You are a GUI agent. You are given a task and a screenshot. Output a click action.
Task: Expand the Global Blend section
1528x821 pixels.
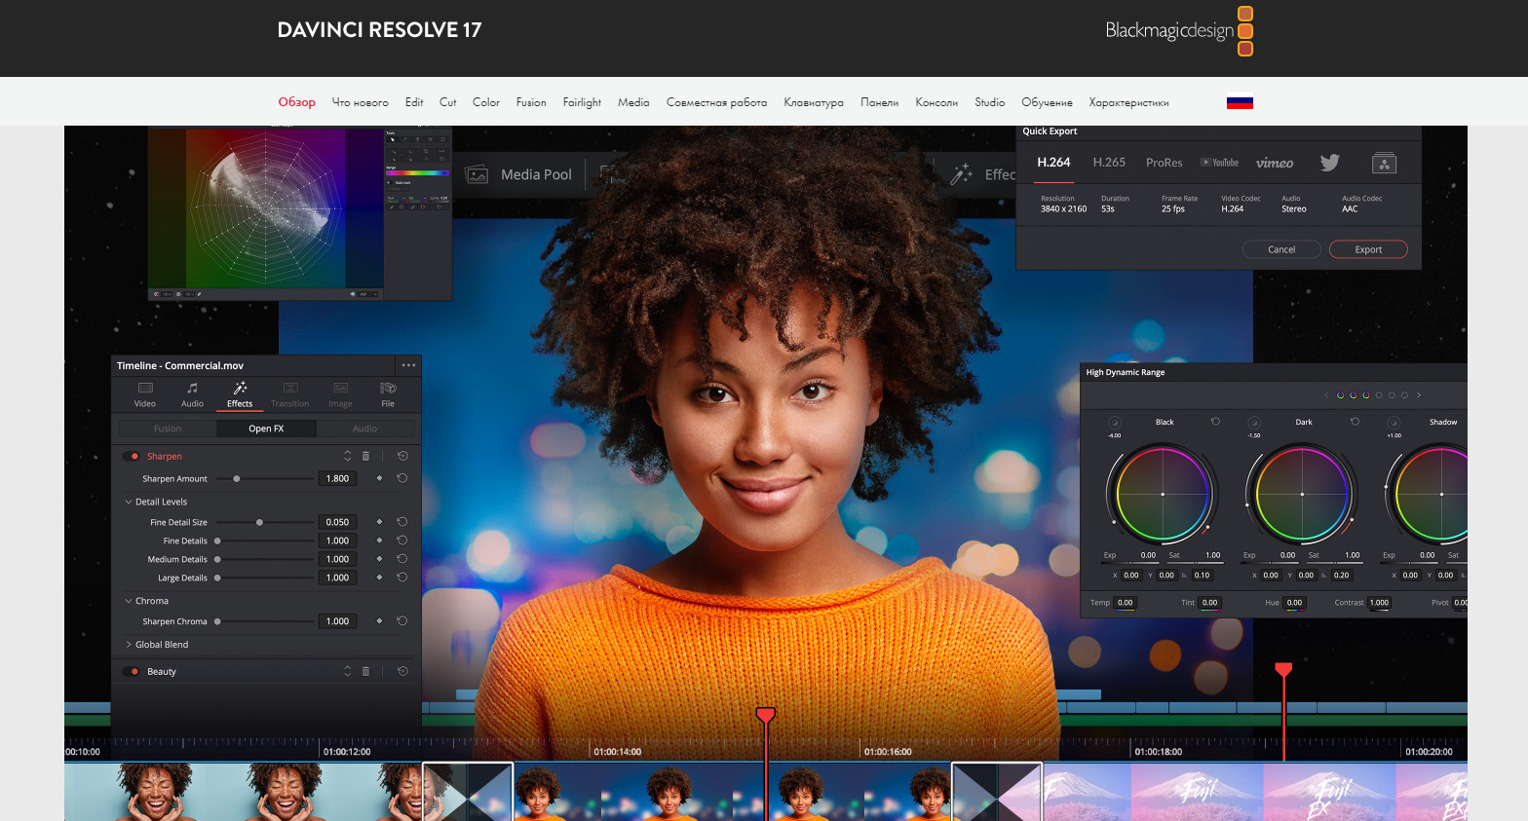click(x=128, y=644)
